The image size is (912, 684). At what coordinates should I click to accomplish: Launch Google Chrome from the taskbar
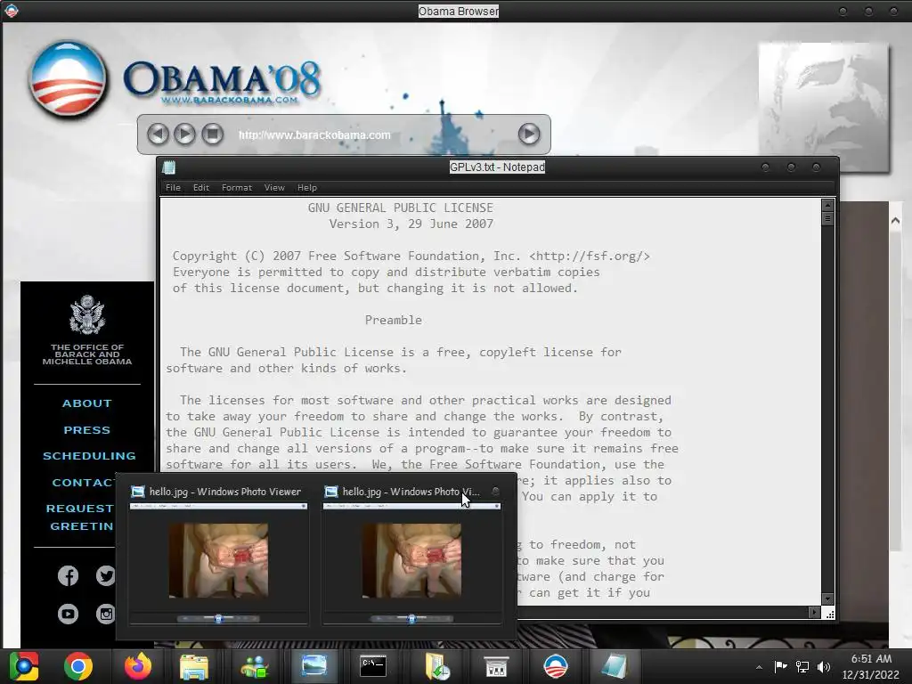tap(78, 666)
